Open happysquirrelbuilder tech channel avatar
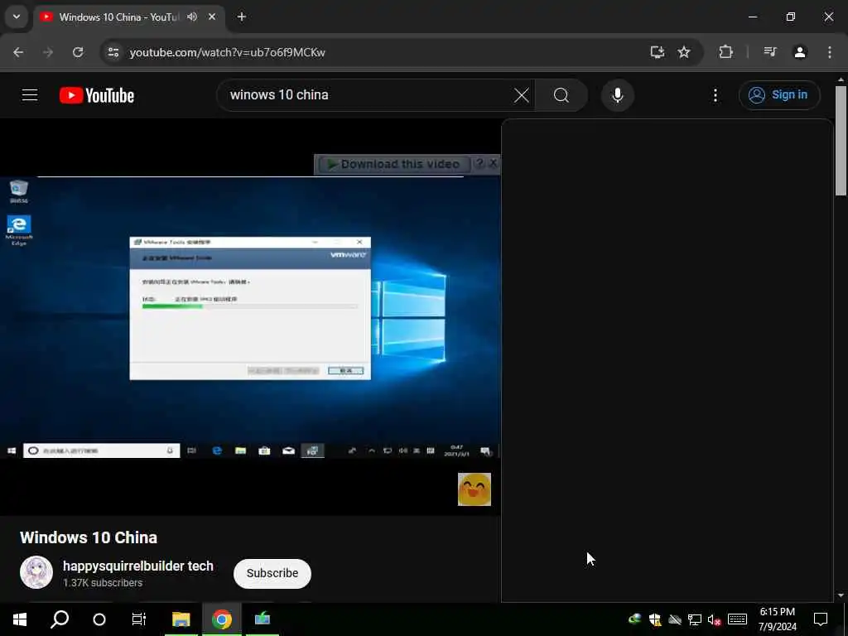 (36, 572)
